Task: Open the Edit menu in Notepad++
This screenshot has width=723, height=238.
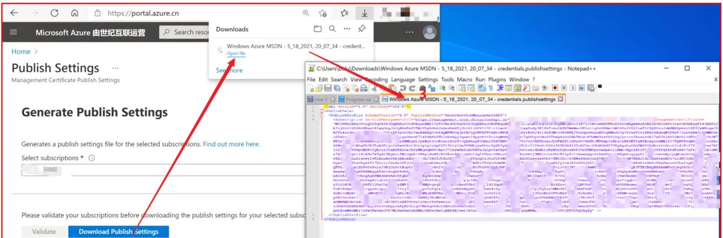Action: 323,79
